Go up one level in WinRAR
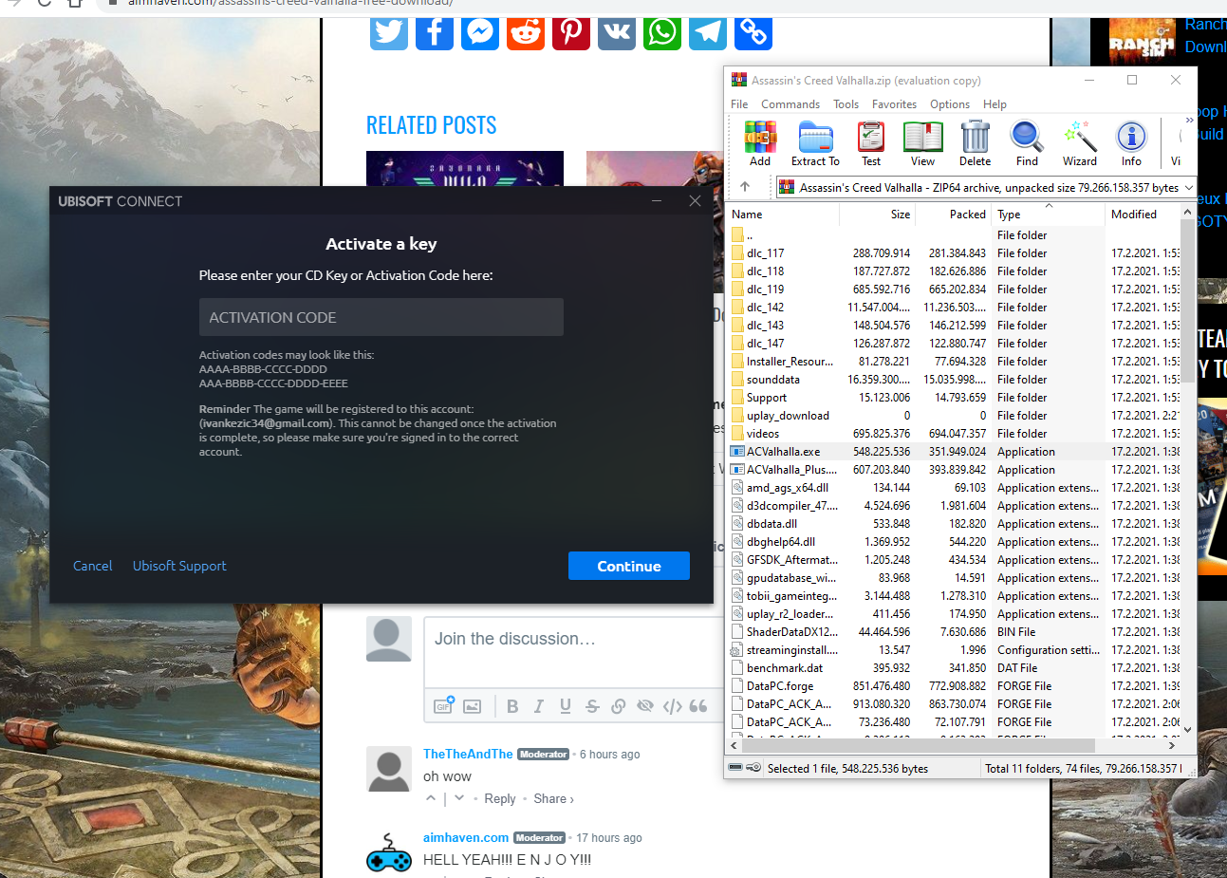The height and width of the screenshot is (878, 1227). tap(745, 187)
